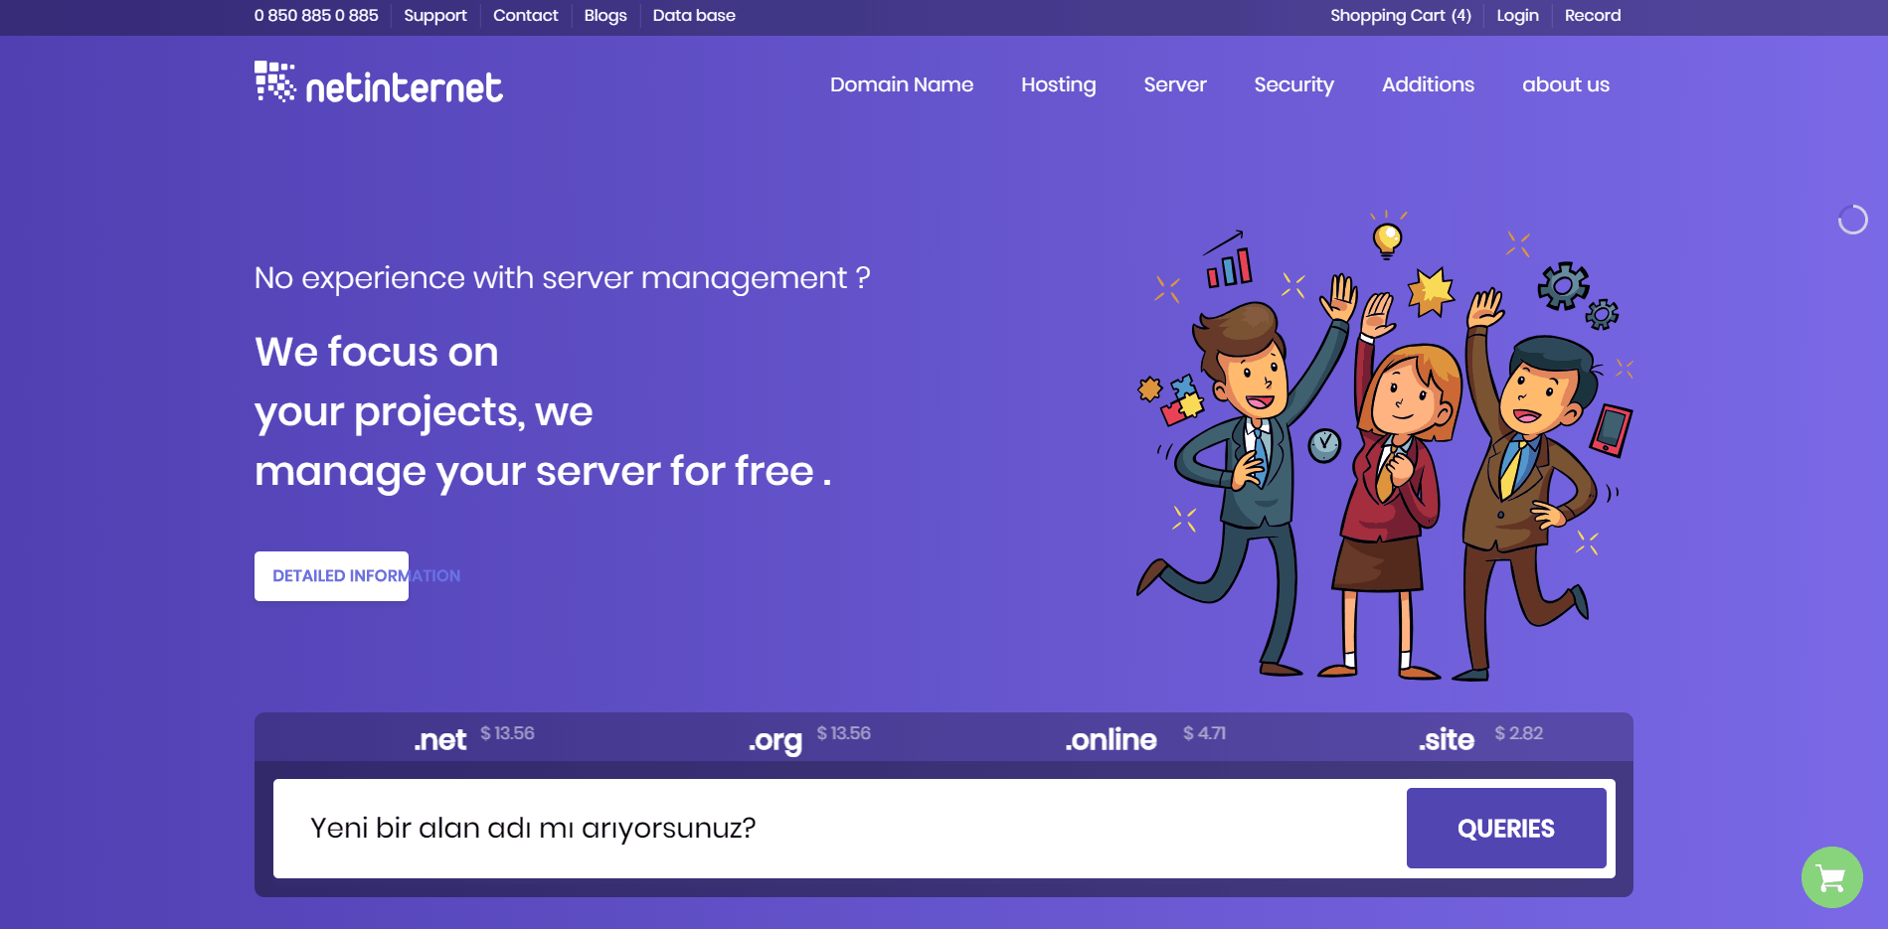View Shopping Cart with 4 items
1888x929 pixels.
coord(1400,15)
